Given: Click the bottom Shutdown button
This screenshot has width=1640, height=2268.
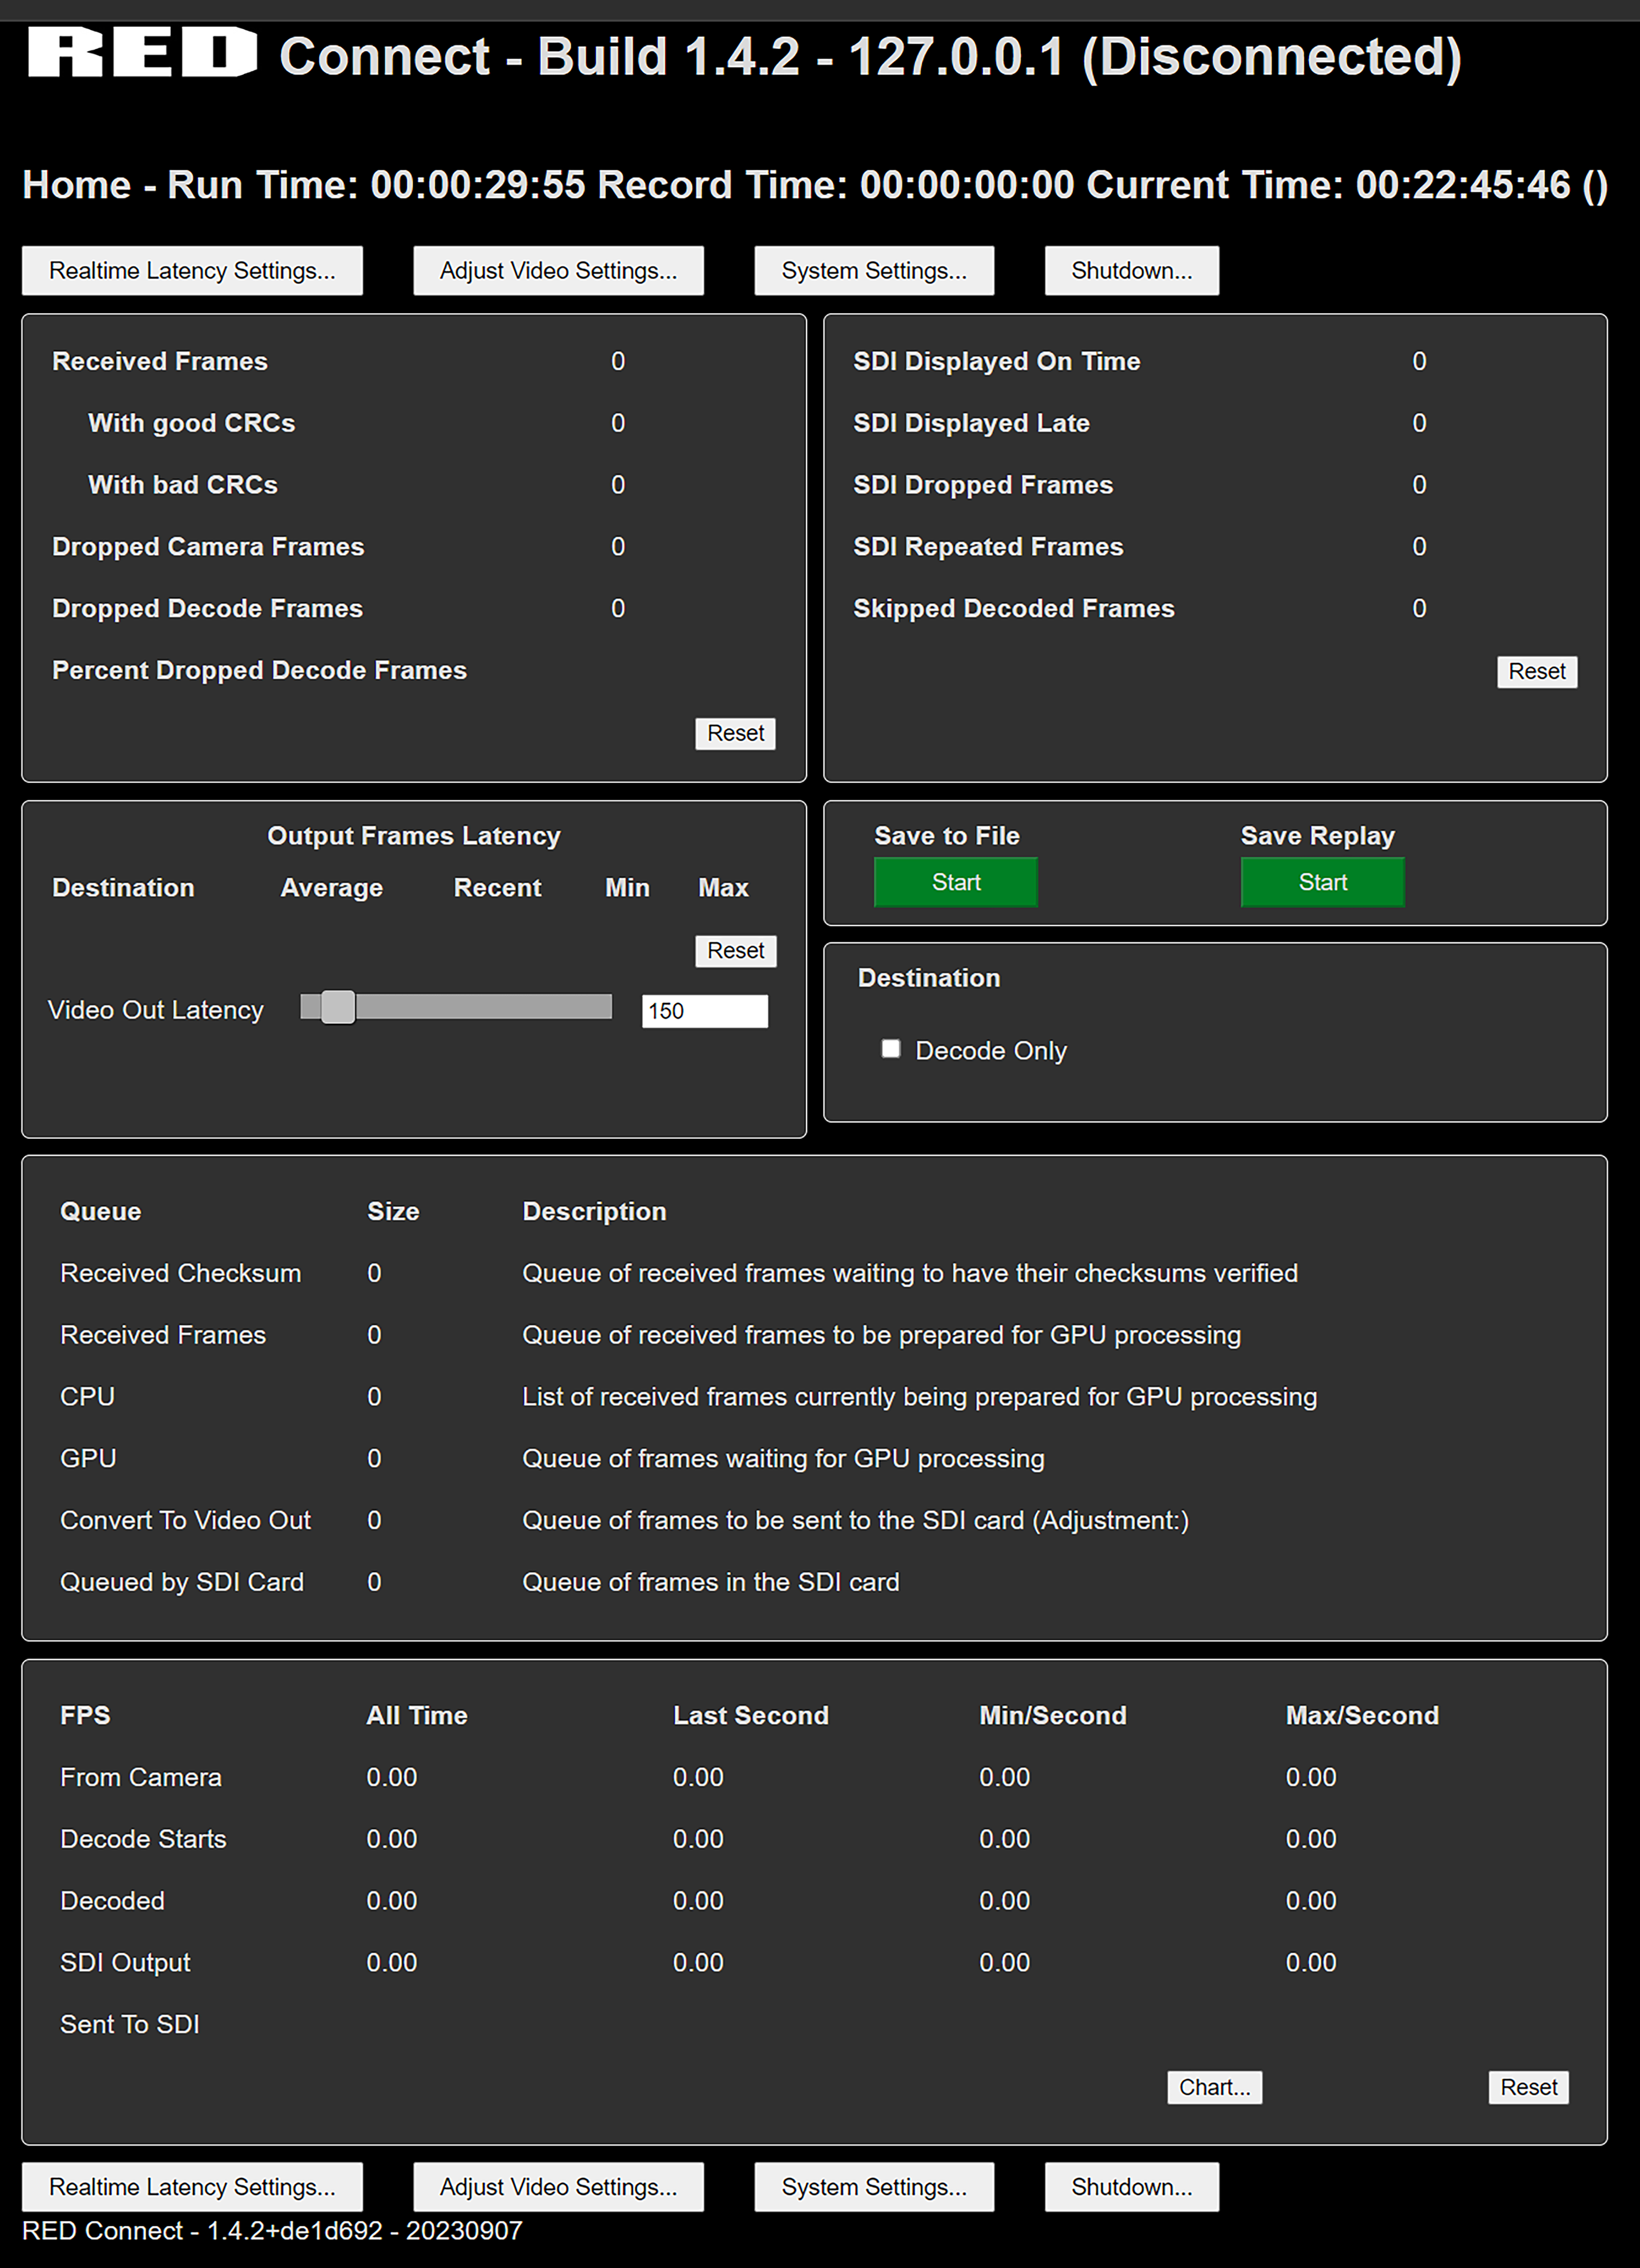Looking at the screenshot, I should (x=1132, y=2187).
